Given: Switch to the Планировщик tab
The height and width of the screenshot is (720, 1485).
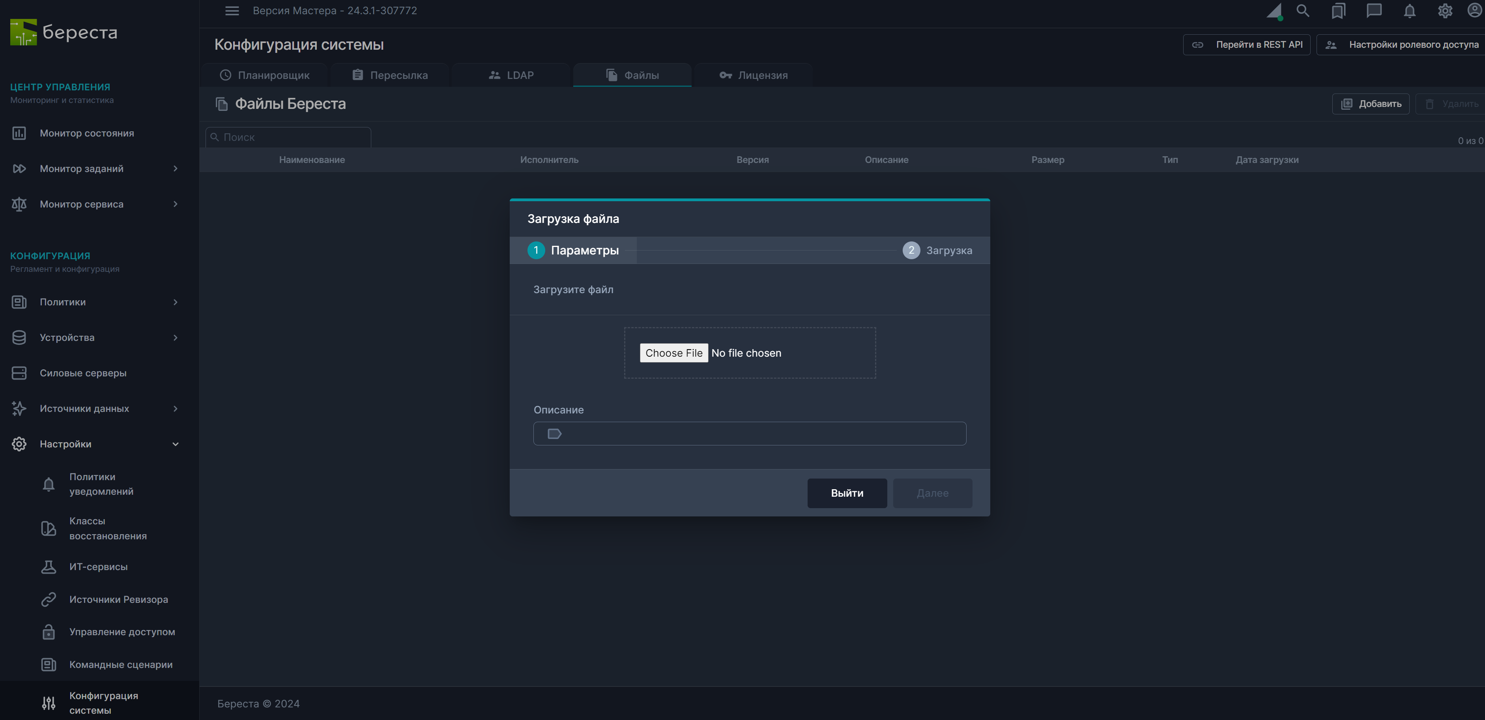Looking at the screenshot, I should coord(265,75).
